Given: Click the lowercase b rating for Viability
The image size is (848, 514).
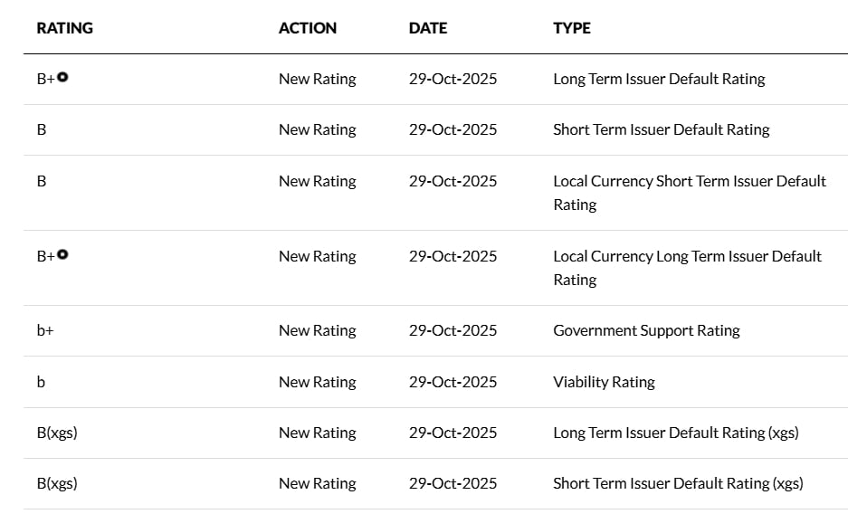Looking at the screenshot, I should [41, 382].
